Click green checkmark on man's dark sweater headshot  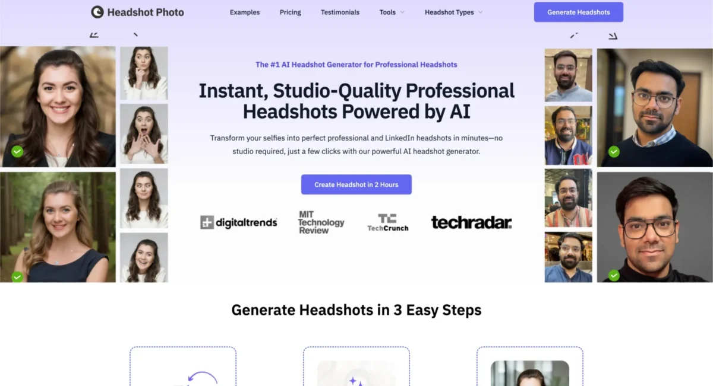tap(614, 152)
